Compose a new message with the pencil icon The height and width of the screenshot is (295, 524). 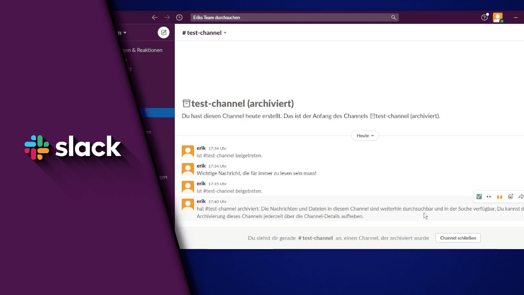point(163,32)
